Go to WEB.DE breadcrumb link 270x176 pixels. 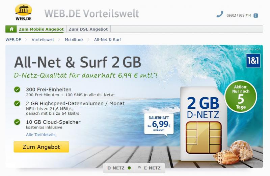pos(13,40)
